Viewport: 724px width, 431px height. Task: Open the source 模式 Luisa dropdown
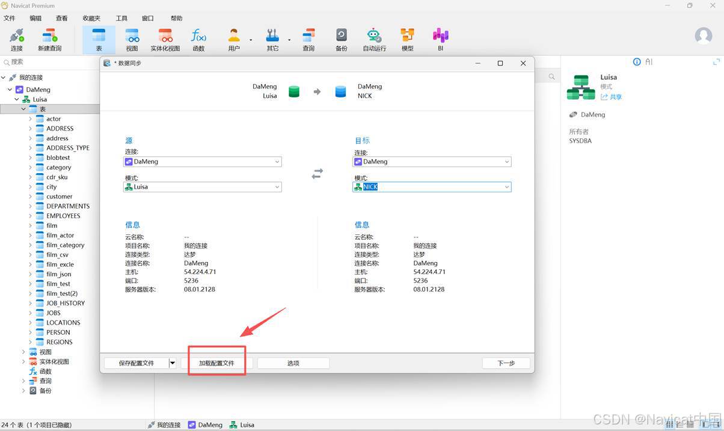click(277, 187)
